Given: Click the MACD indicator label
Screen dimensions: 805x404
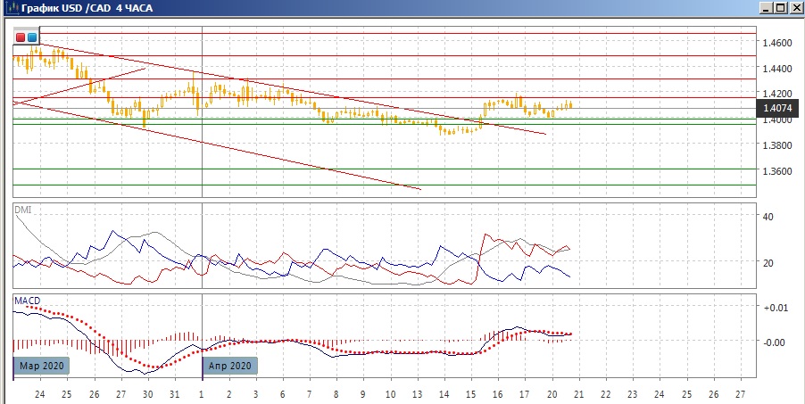Looking at the screenshot, I should (x=27, y=301).
